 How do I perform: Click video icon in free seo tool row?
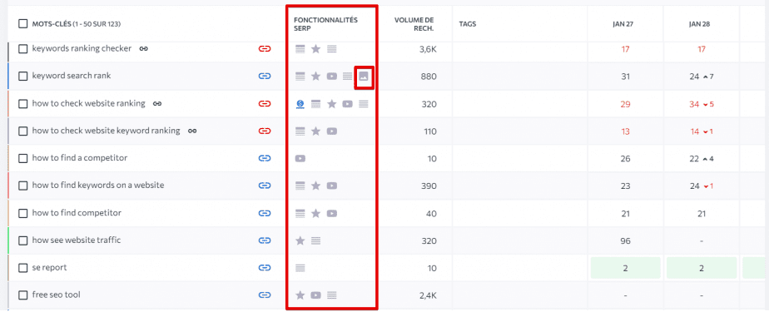316,295
